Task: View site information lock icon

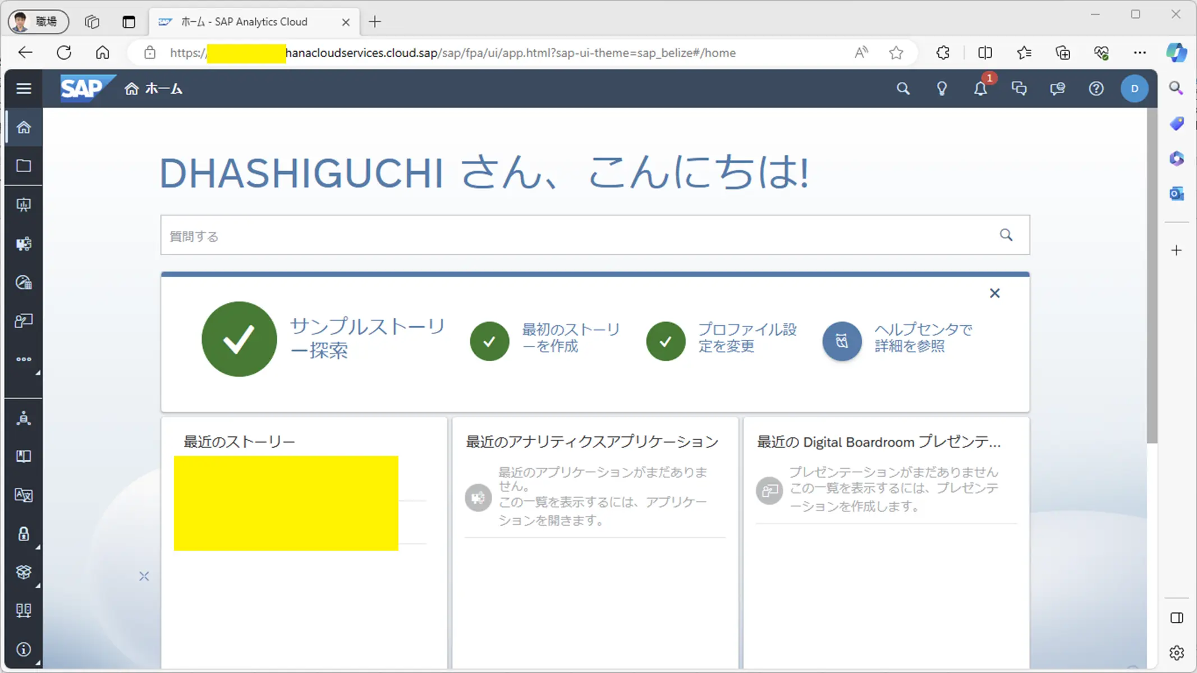Action: click(x=149, y=53)
